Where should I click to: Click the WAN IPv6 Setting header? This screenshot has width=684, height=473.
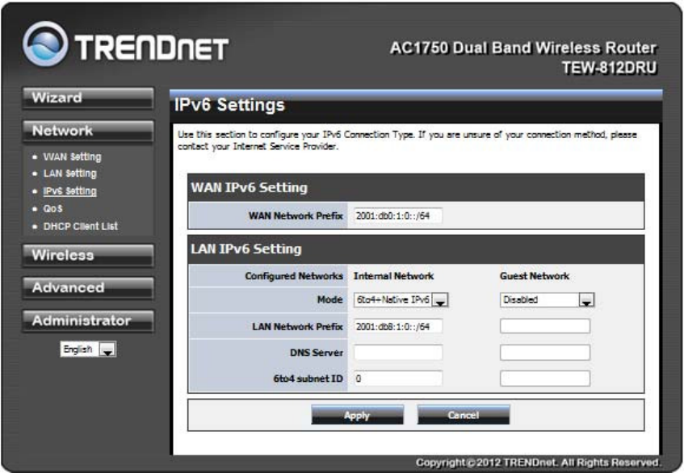coord(249,187)
